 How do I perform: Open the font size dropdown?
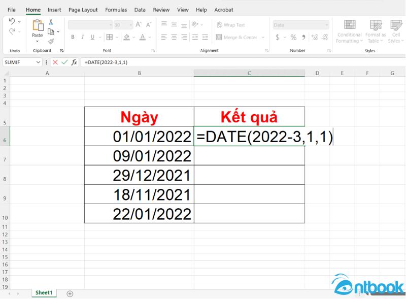pyautogui.click(x=131, y=25)
